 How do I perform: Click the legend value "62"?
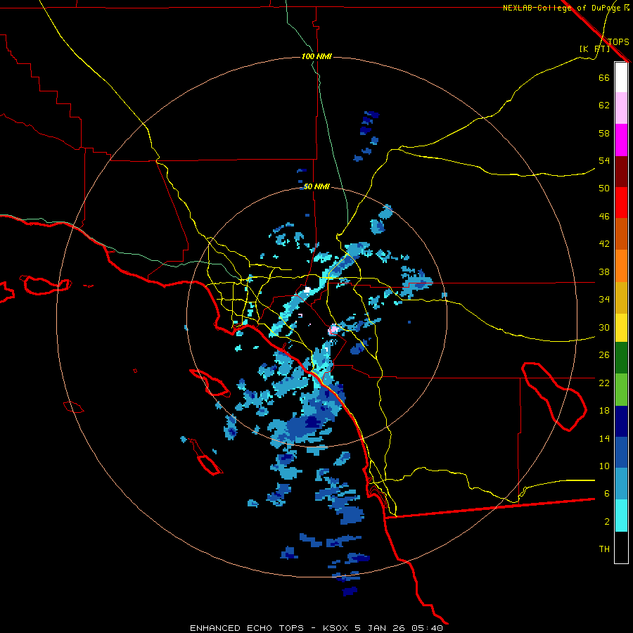(x=604, y=105)
